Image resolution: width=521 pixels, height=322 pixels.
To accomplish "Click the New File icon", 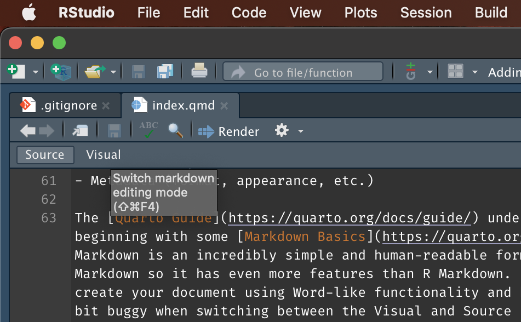I will click(16, 71).
